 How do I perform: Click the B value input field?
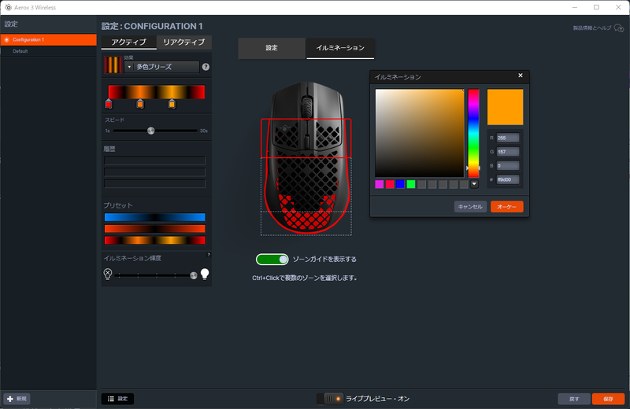tap(508, 165)
